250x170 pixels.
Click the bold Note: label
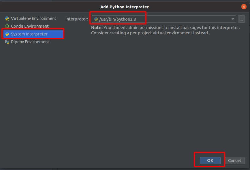97,28
